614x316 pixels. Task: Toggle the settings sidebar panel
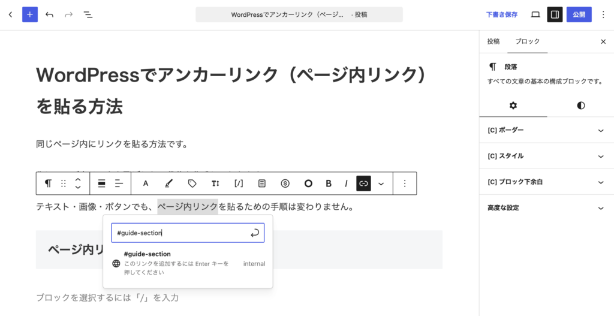555,14
